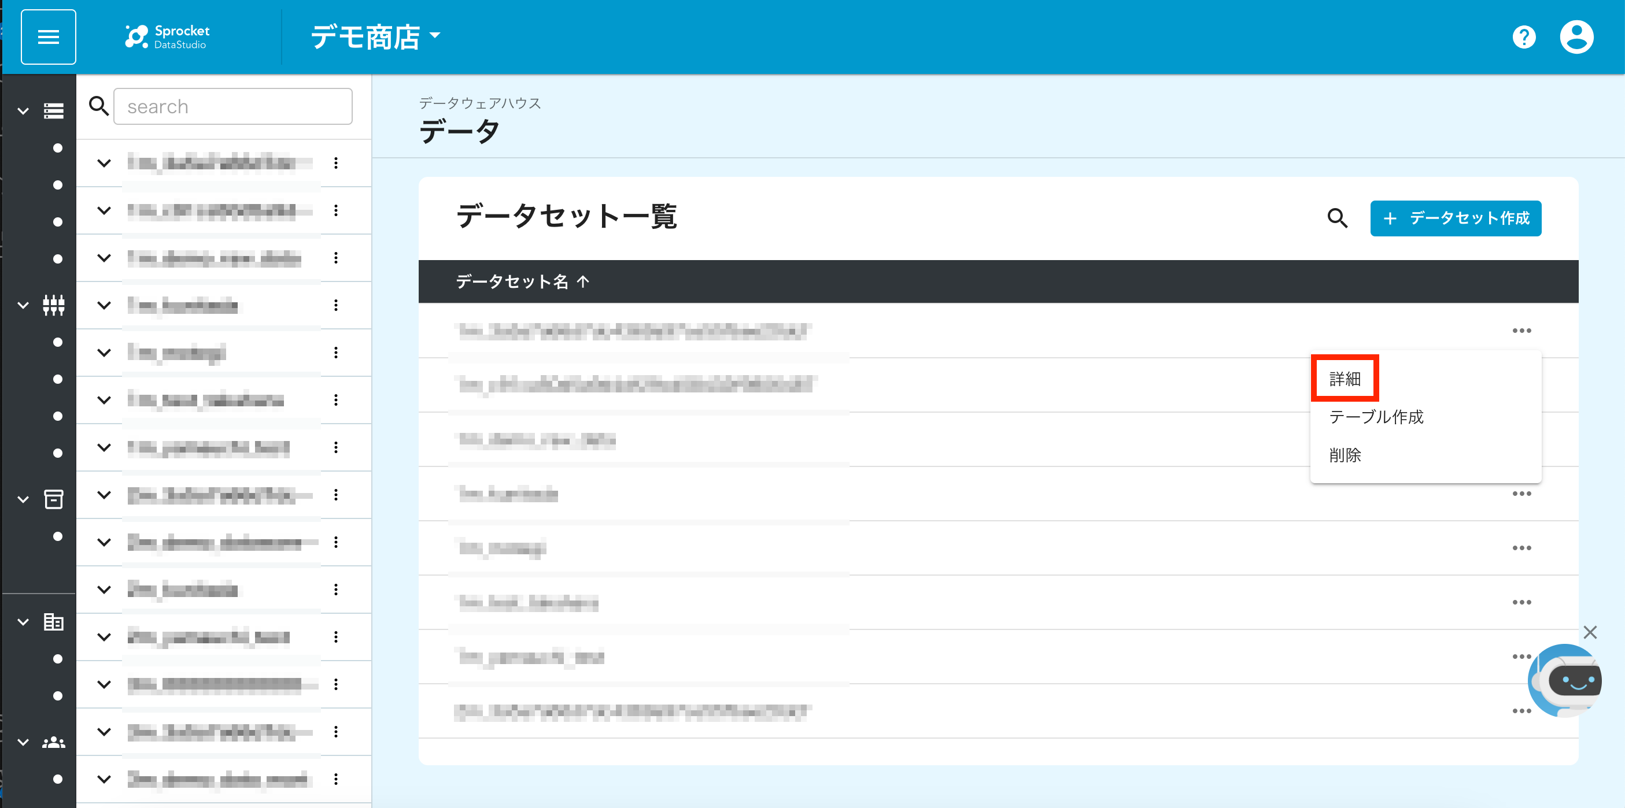The width and height of the screenshot is (1625, 808).
Task: Sort by the データセット名 column header
Action: click(512, 281)
